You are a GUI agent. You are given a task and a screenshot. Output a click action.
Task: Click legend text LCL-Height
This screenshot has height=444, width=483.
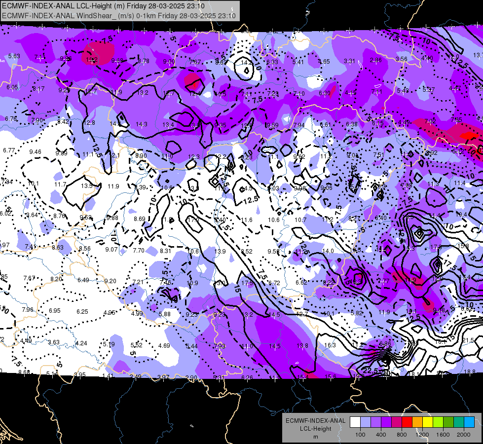[315, 429]
